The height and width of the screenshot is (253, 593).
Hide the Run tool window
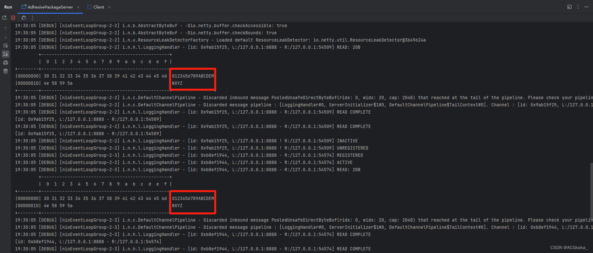click(x=586, y=7)
